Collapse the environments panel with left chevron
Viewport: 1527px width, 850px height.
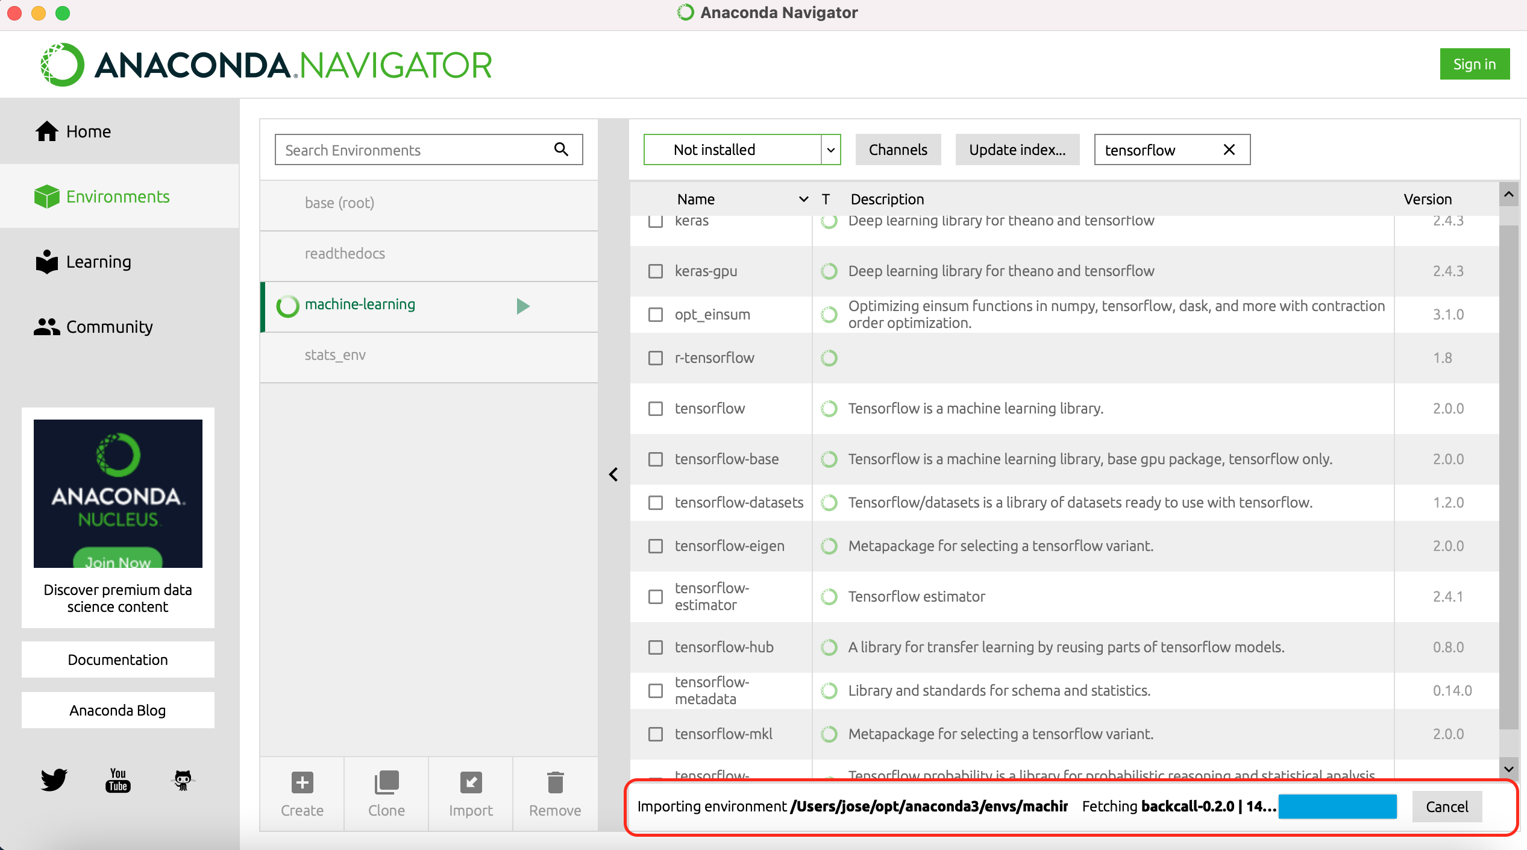(613, 474)
